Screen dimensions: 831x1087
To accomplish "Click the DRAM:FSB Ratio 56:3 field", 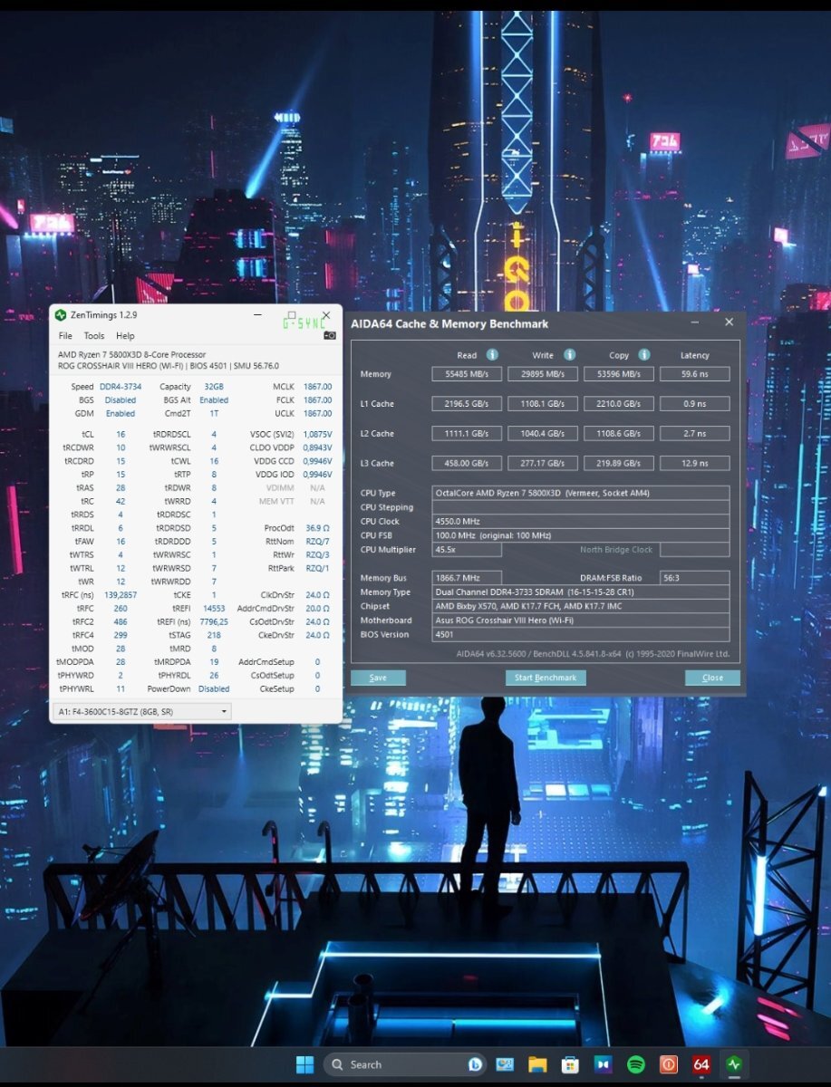I will click(695, 578).
